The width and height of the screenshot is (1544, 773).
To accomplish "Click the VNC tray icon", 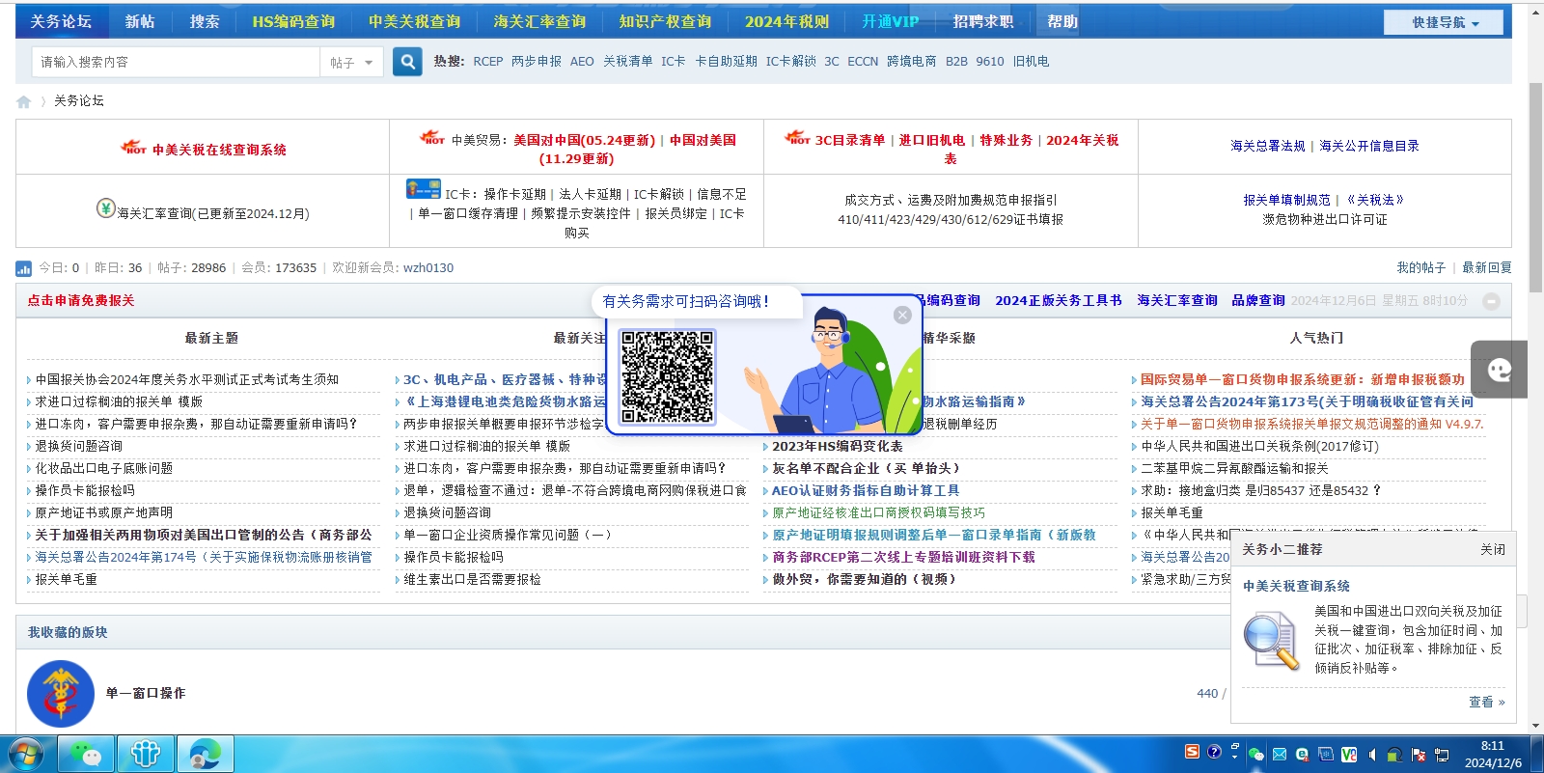I will 1349,755.
